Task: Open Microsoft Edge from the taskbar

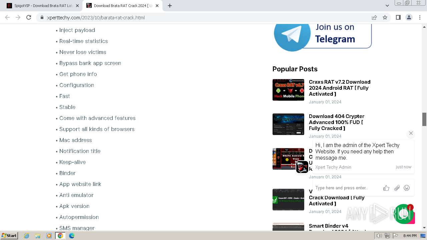Action: [x=72, y=236]
